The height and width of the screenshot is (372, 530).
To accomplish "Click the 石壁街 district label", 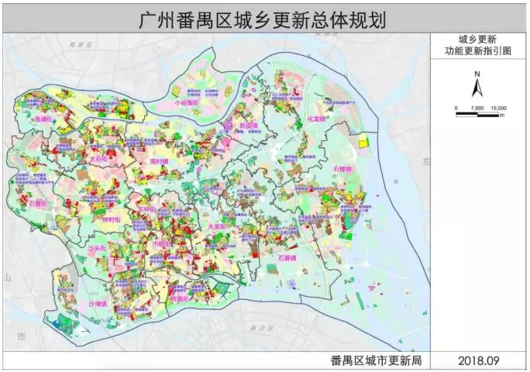I will point(38,204).
